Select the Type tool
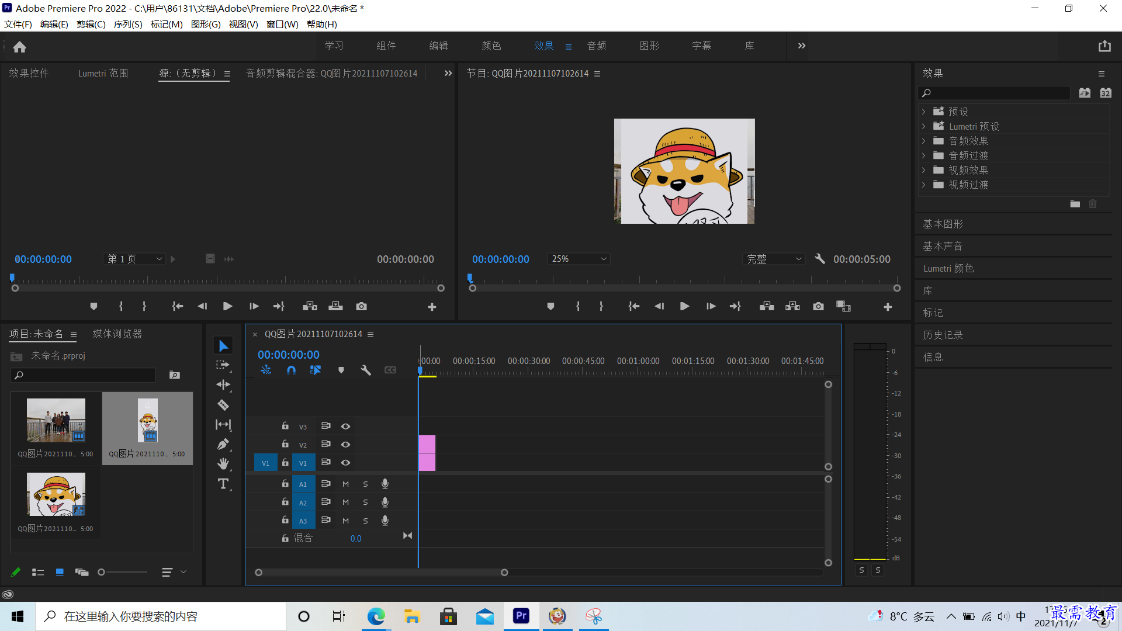 pos(223,484)
